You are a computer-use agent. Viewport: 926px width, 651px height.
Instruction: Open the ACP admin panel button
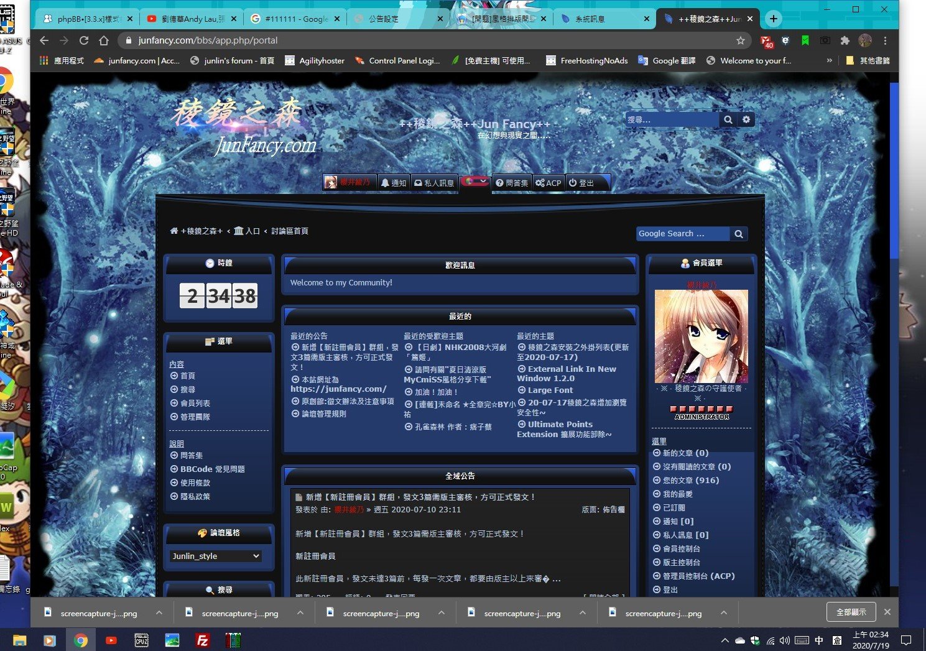[x=549, y=183]
